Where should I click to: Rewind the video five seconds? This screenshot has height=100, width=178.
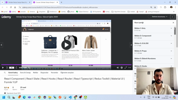coord(7,67)
